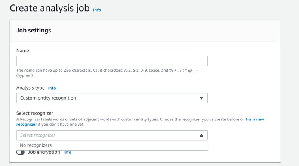Click the Name input field
Image resolution: width=299 pixels, height=166 pixels.
coord(112,61)
